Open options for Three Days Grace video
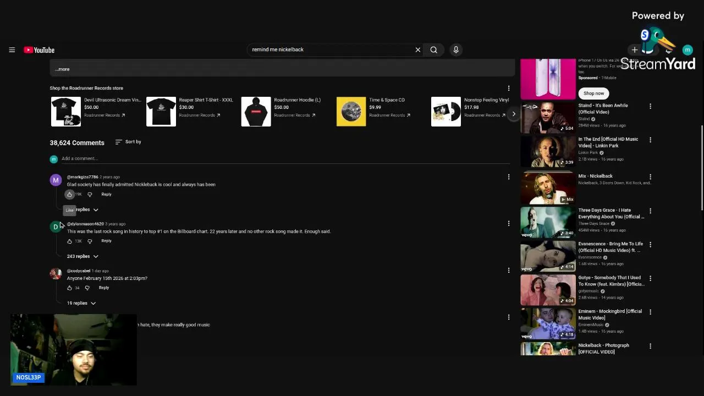The width and height of the screenshot is (704, 396). tap(650, 211)
